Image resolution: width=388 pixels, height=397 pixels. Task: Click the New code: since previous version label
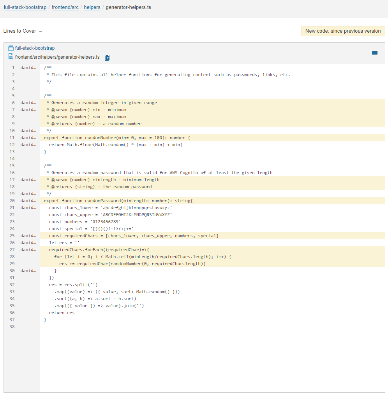(x=343, y=31)
